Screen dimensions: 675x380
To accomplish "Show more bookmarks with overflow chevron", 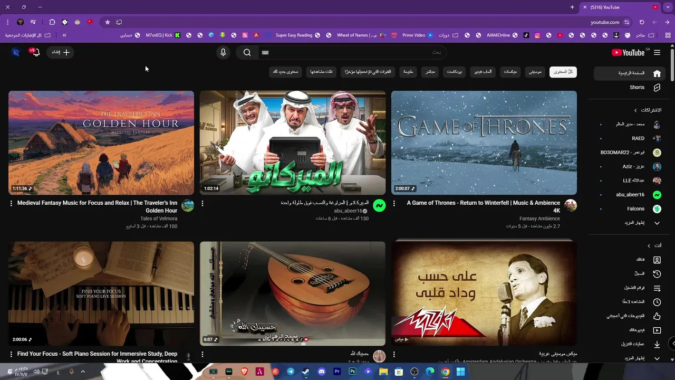I will click(64, 35).
